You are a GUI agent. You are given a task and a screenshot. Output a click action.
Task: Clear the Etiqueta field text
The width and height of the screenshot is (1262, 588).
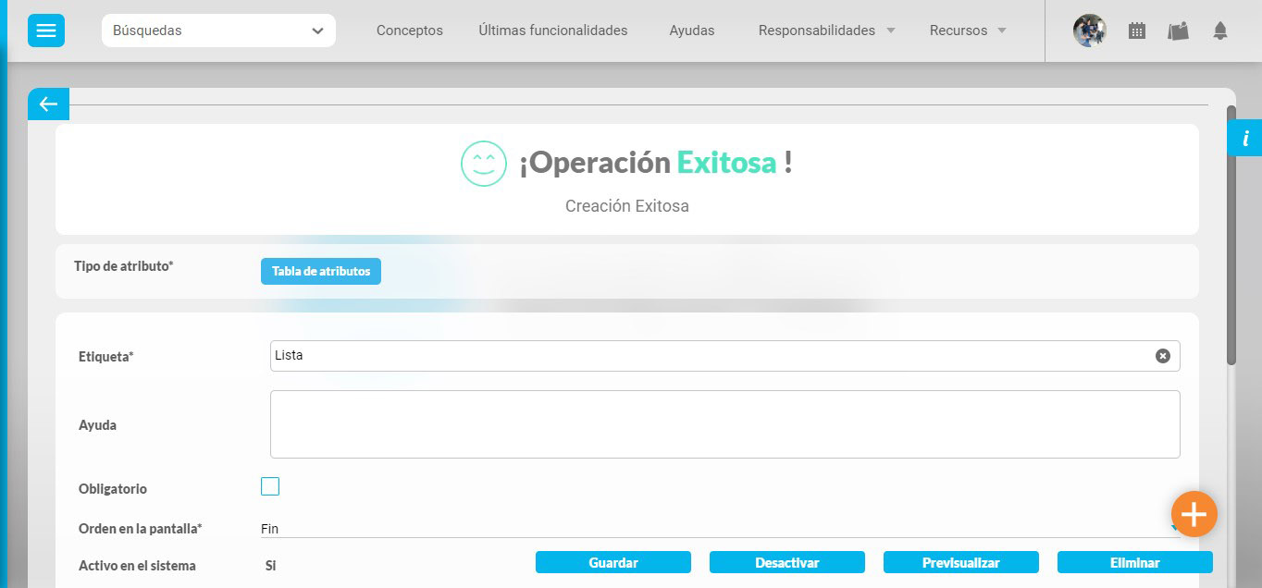point(1162,356)
